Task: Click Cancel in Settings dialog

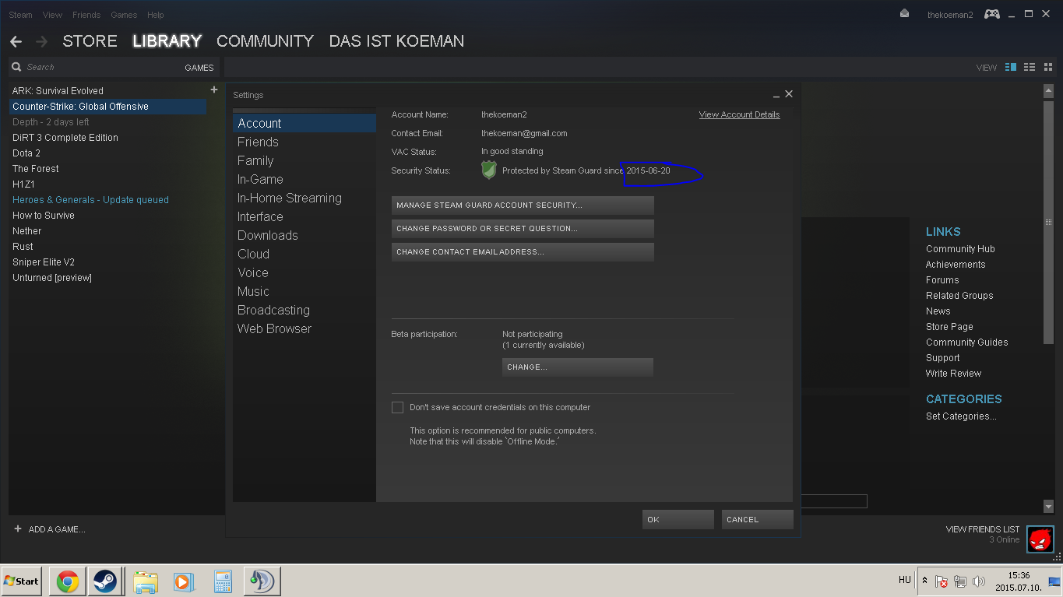Action: pyautogui.click(x=758, y=520)
